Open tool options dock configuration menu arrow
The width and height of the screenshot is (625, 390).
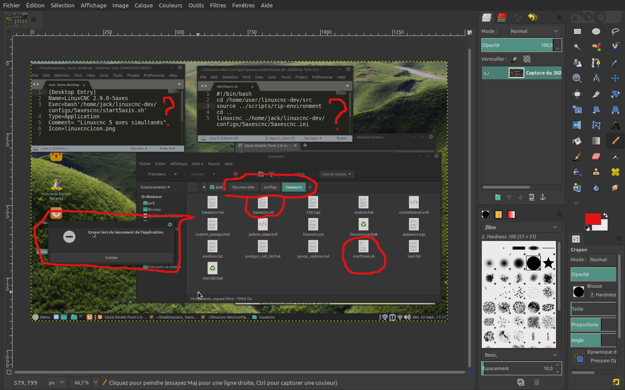pyautogui.click(x=619, y=239)
